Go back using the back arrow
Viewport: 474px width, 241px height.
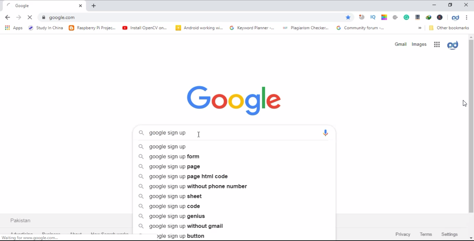click(x=8, y=17)
